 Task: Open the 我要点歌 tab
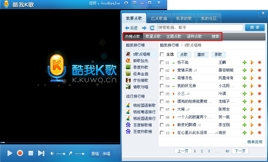pyautogui.click(x=134, y=18)
